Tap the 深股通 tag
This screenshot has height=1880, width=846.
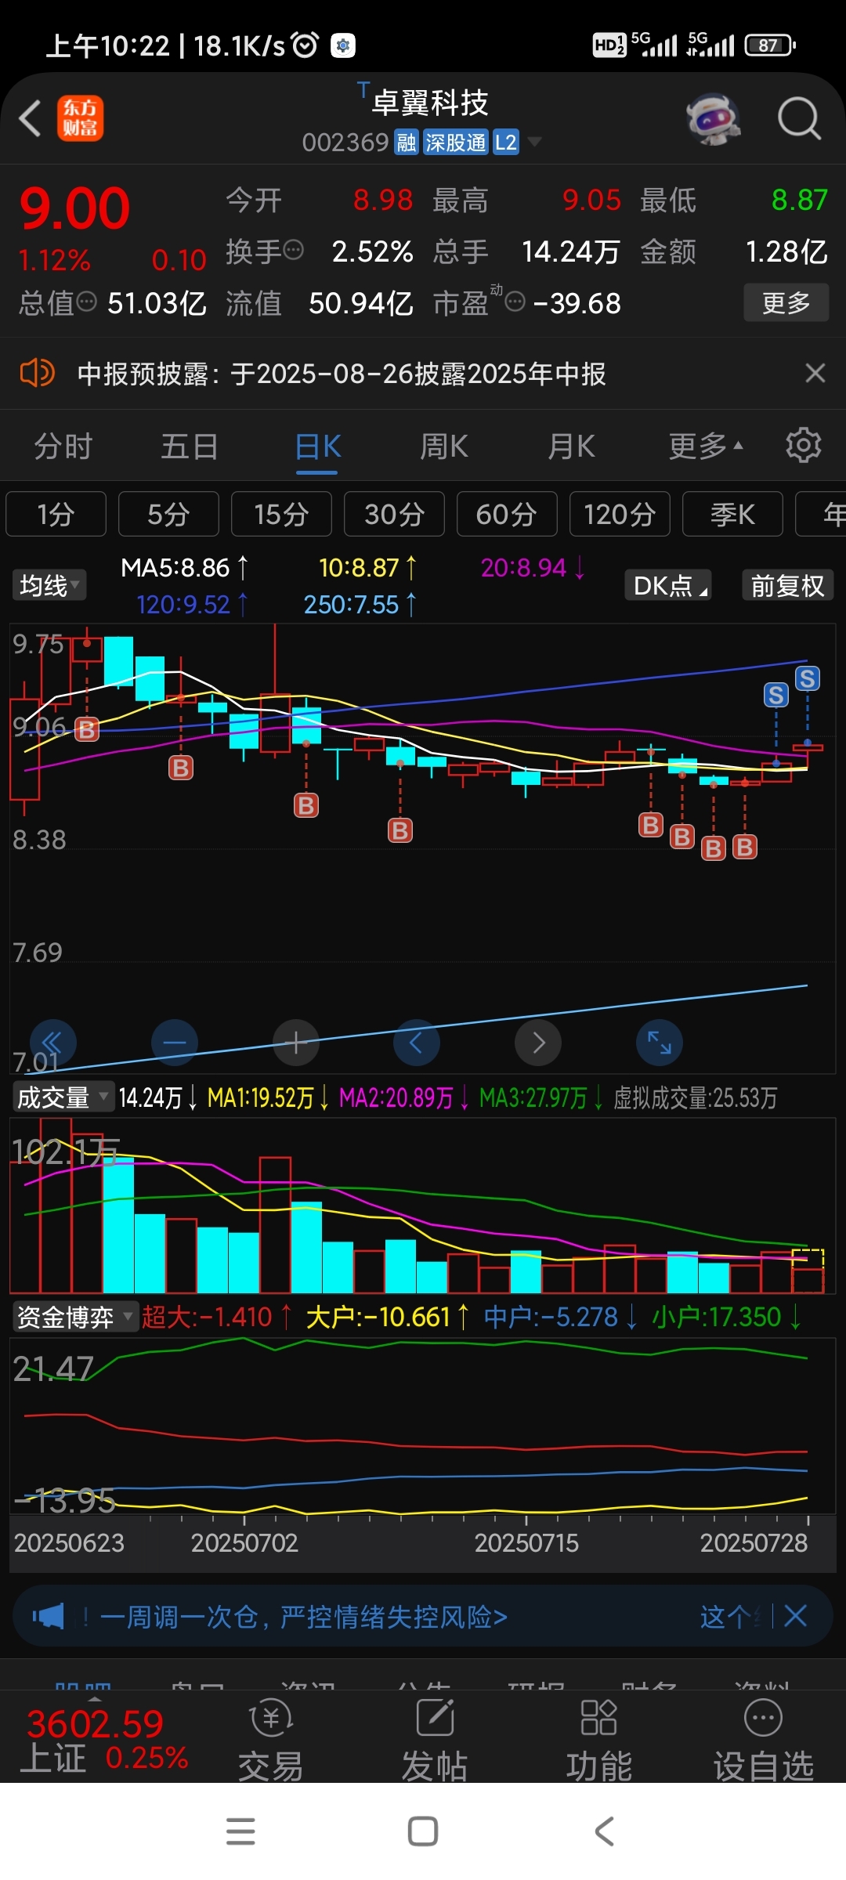click(456, 142)
